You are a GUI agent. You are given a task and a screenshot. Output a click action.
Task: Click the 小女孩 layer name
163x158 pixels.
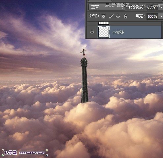[118, 33]
